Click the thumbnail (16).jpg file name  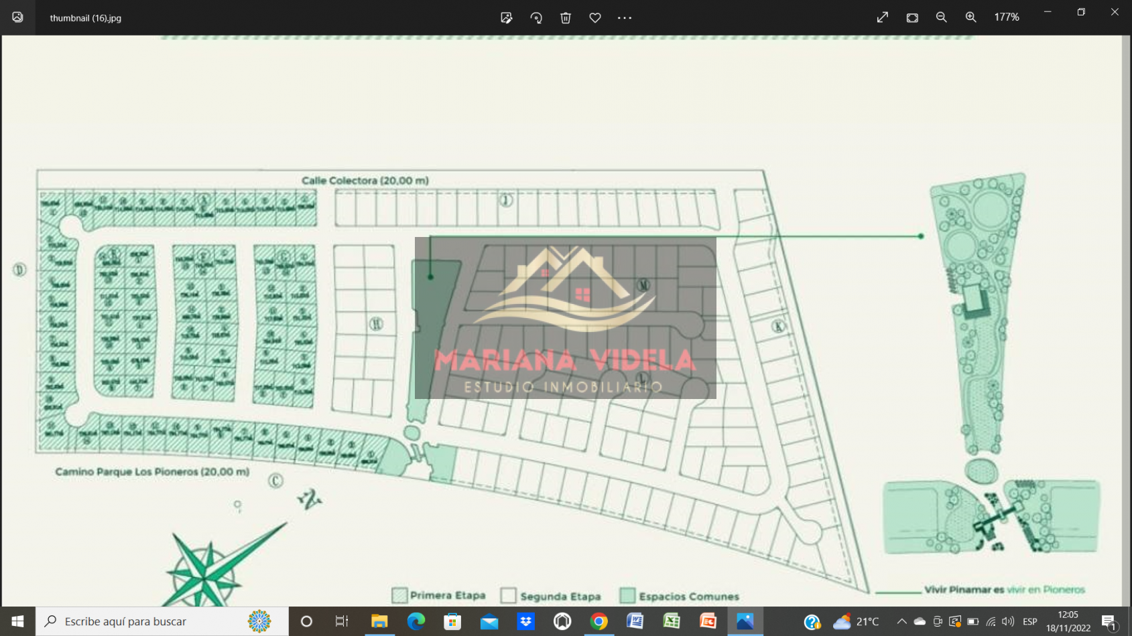(86, 18)
